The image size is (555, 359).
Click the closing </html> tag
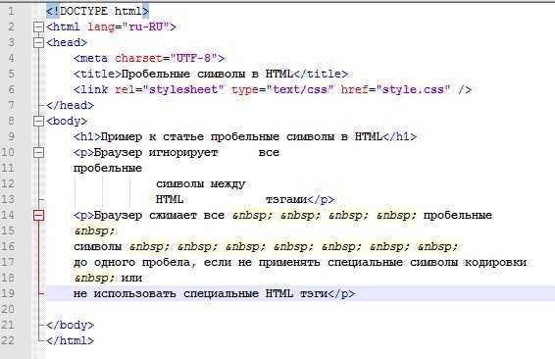click(x=70, y=340)
